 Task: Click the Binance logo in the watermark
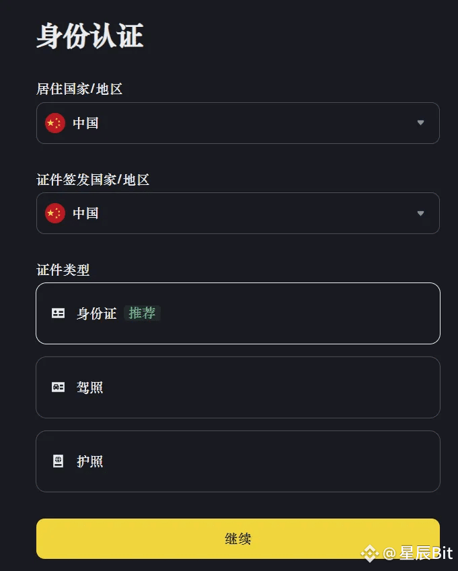point(369,554)
